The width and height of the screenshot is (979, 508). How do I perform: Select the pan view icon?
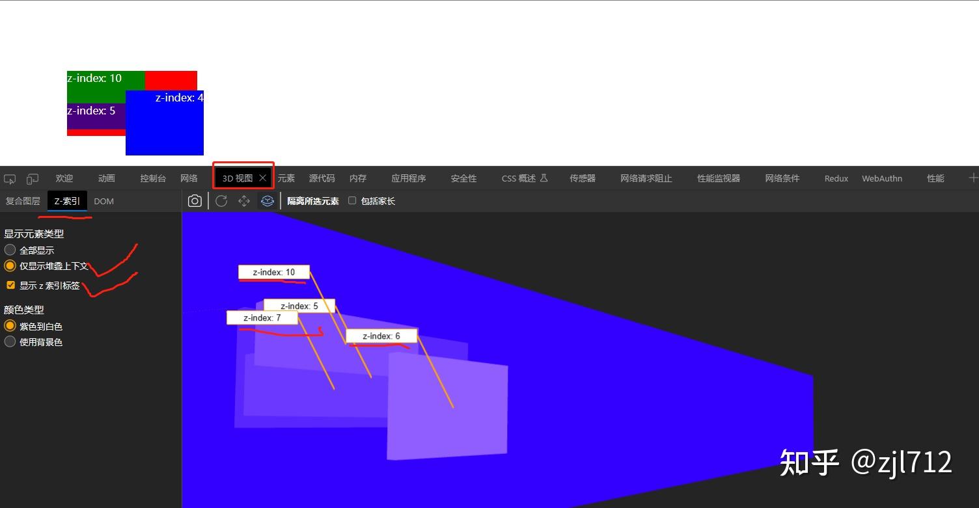pos(243,200)
